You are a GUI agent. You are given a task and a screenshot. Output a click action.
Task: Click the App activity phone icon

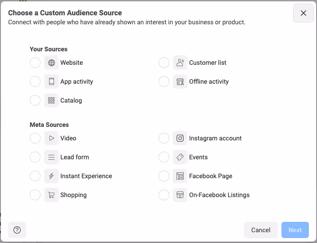click(x=51, y=81)
